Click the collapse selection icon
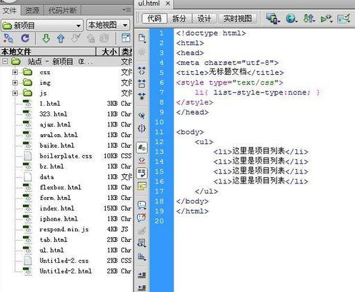The image size is (355, 292). [x=142, y=84]
